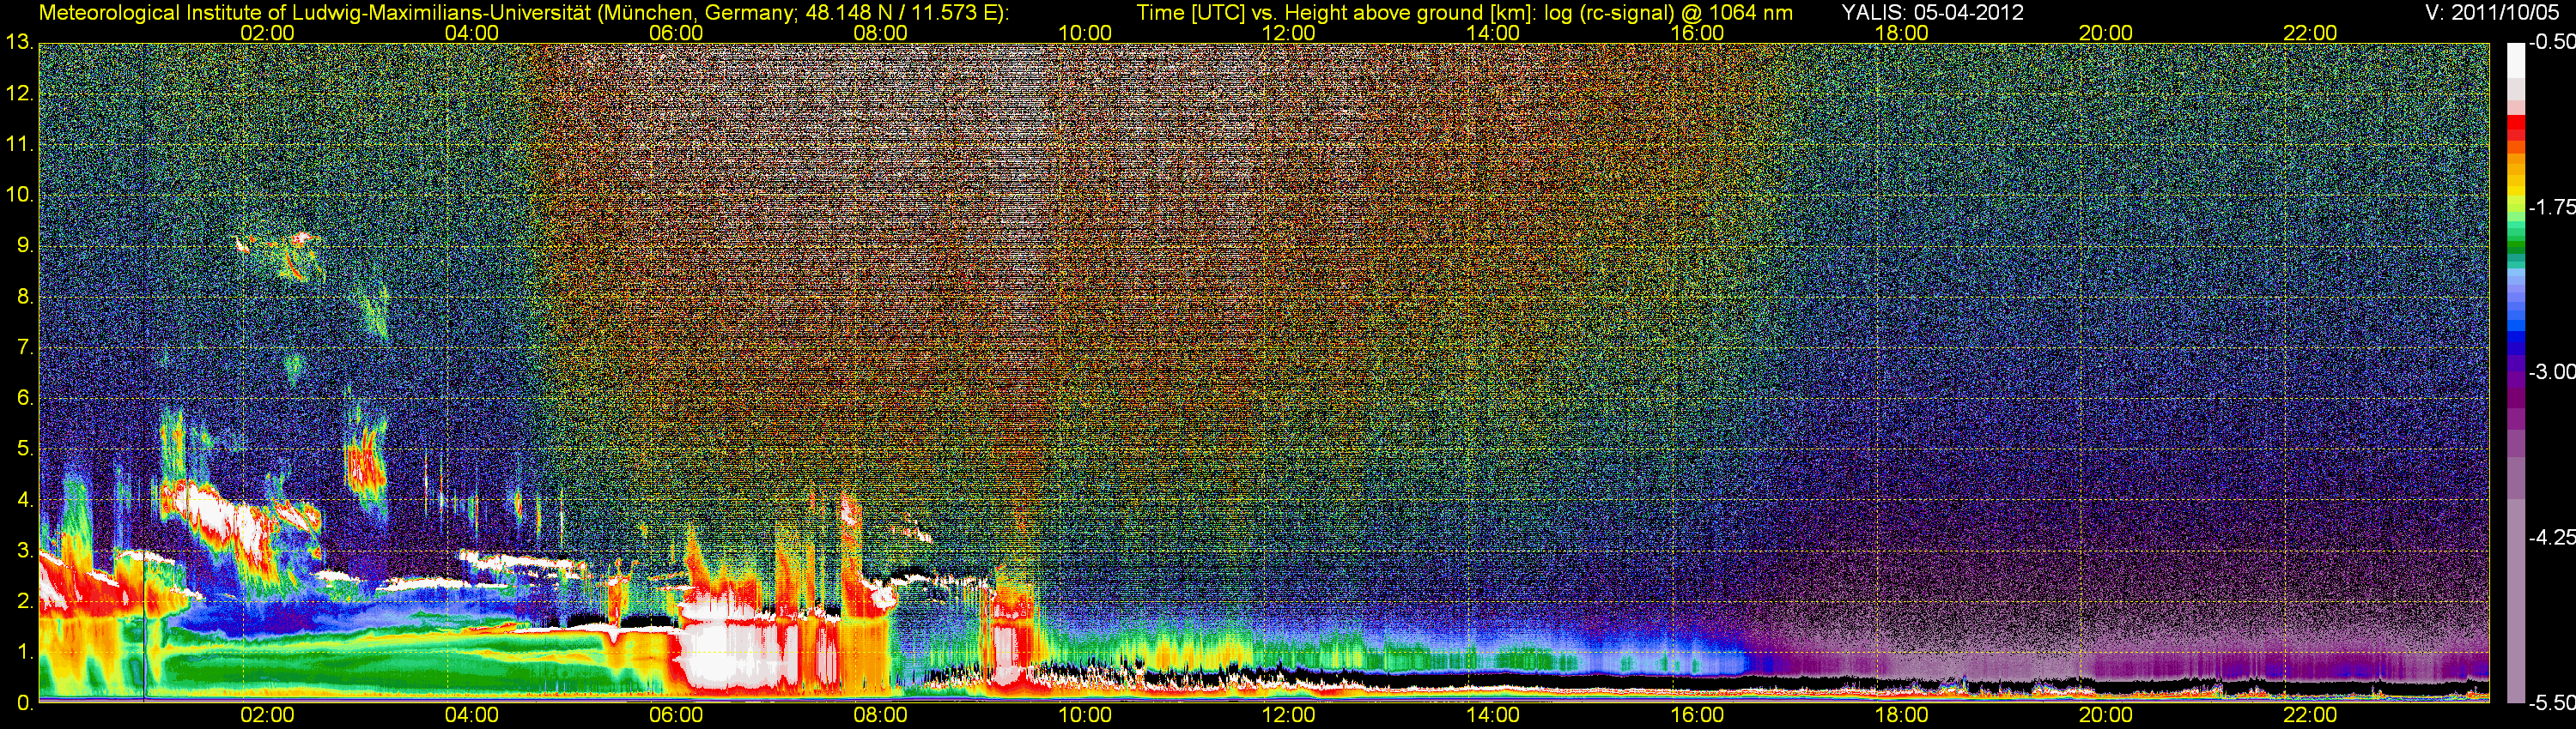The image size is (2576, 729).
Task: Click the 2 km height axis label
Action: tap(25, 602)
